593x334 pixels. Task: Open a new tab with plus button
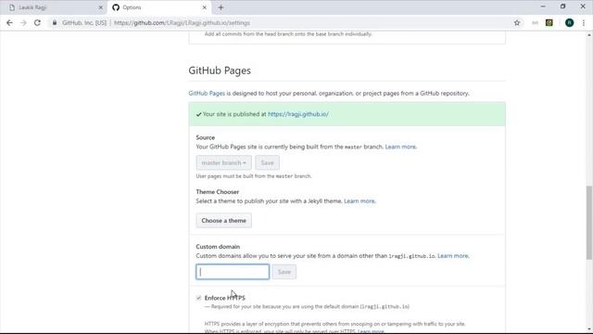(221, 7)
